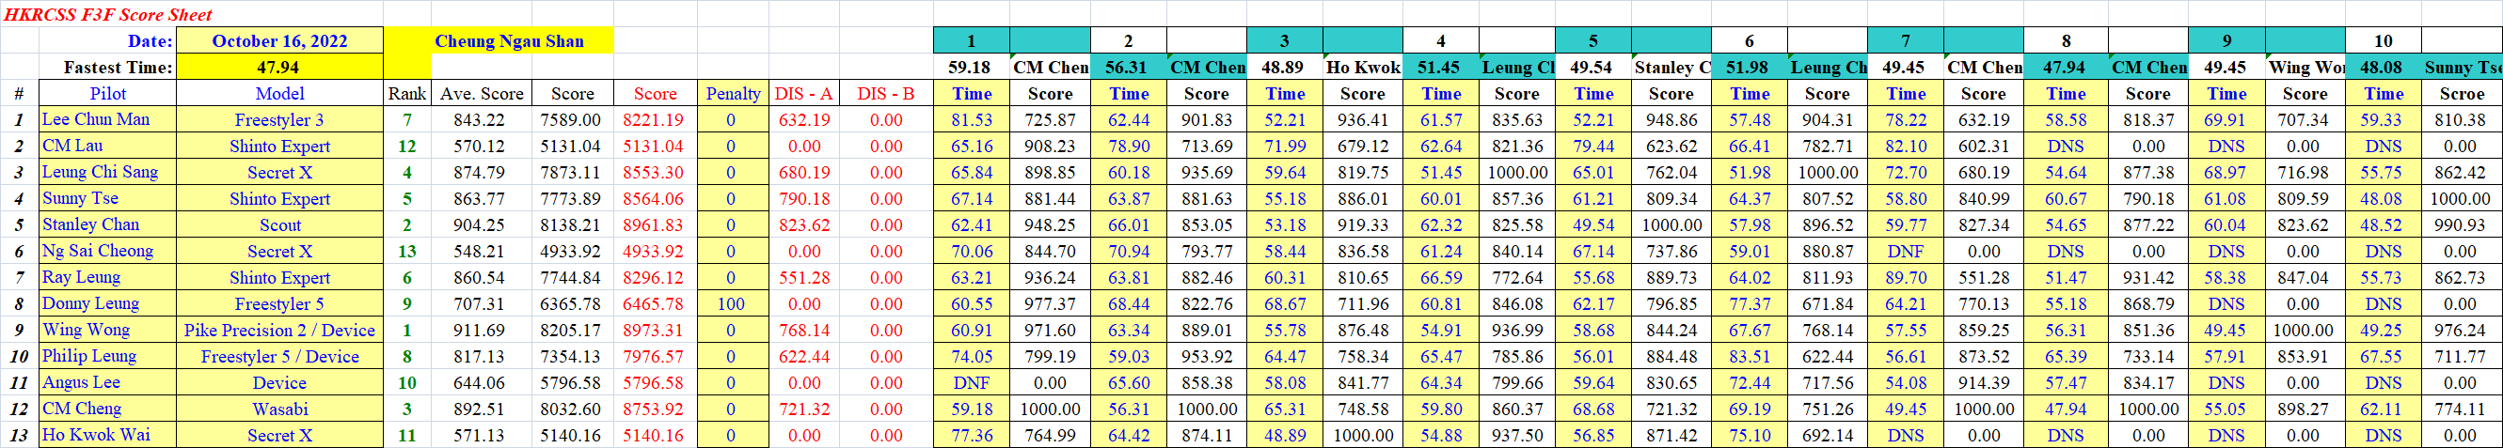Select the October 16, 2022 date cell

[x=278, y=40]
